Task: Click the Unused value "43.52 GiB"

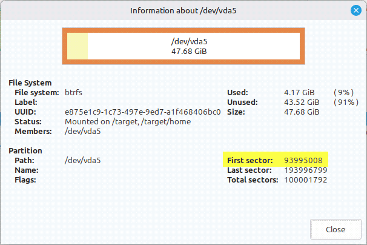Action: tap(302, 102)
